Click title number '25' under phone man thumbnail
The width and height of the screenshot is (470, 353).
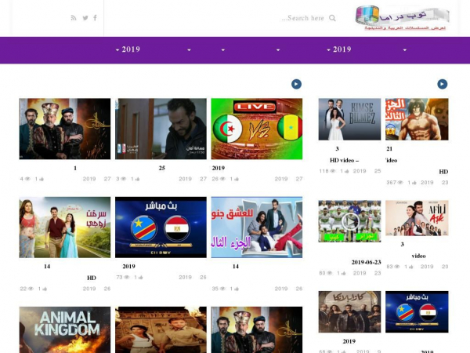point(162,168)
